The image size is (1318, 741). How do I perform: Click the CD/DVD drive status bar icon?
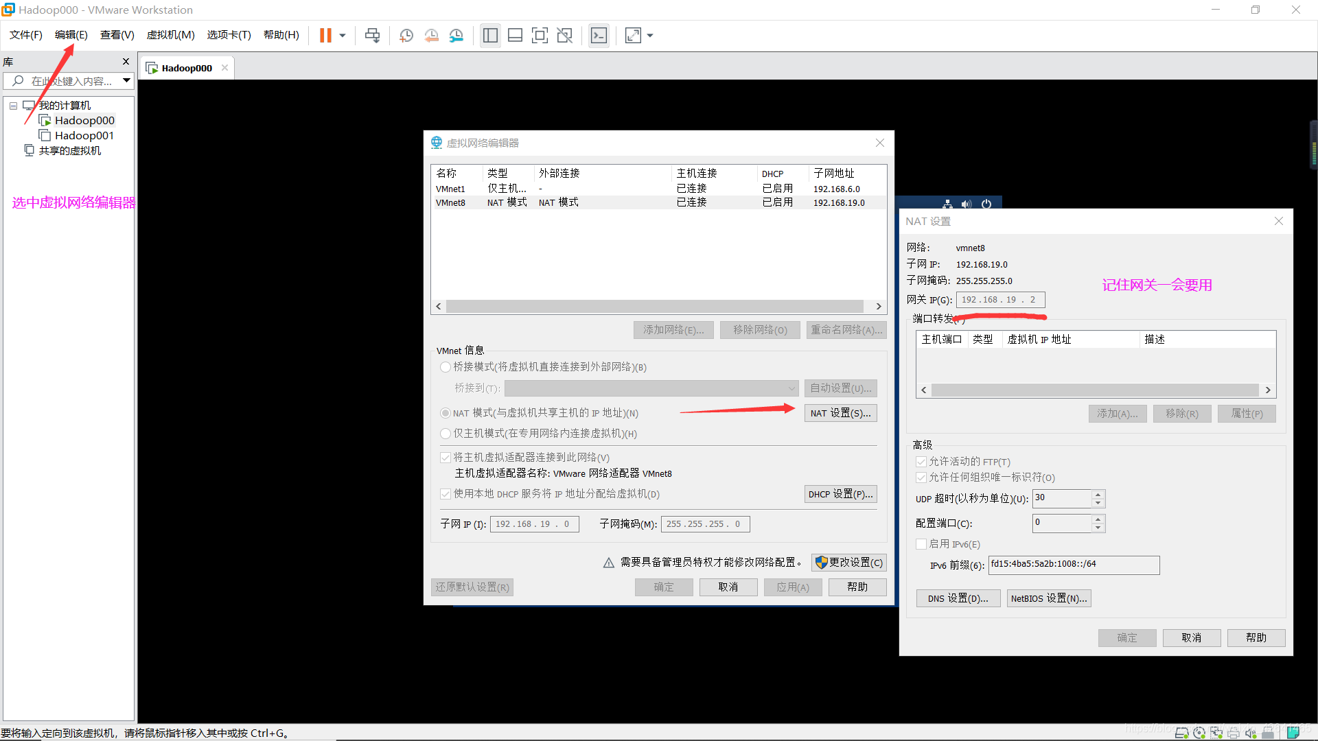(x=1199, y=733)
